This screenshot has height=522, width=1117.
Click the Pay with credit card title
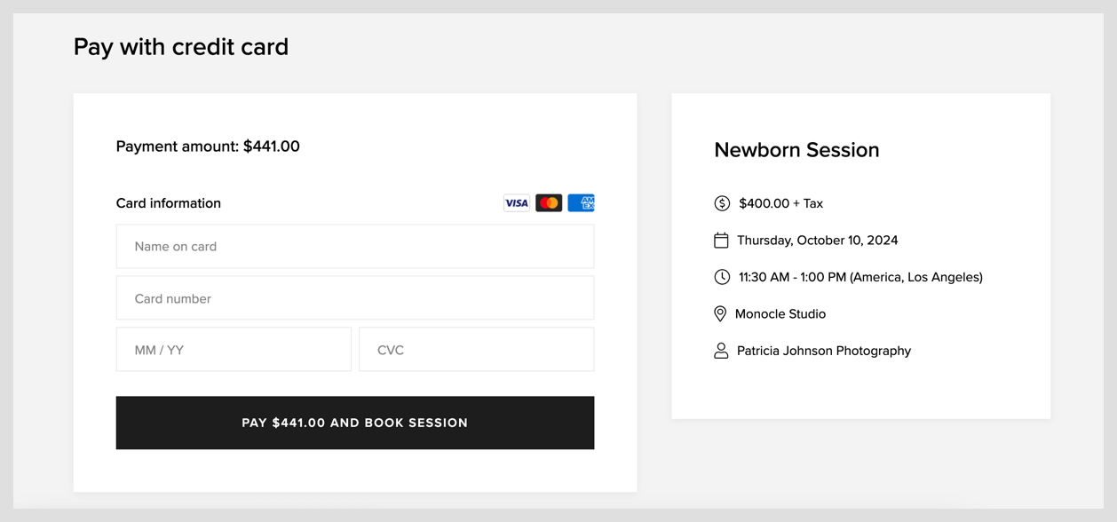(180, 46)
